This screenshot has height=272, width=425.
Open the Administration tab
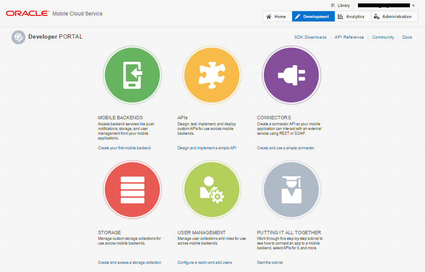coord(394,16)
